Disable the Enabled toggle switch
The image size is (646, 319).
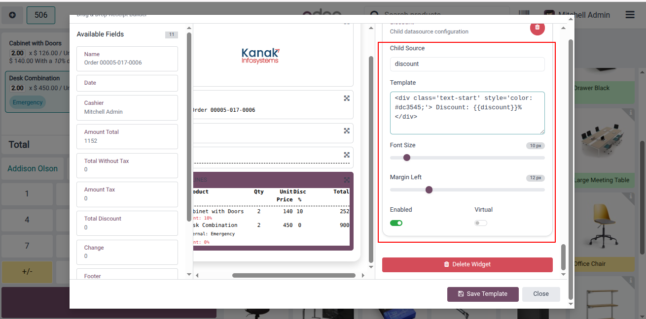396,223
